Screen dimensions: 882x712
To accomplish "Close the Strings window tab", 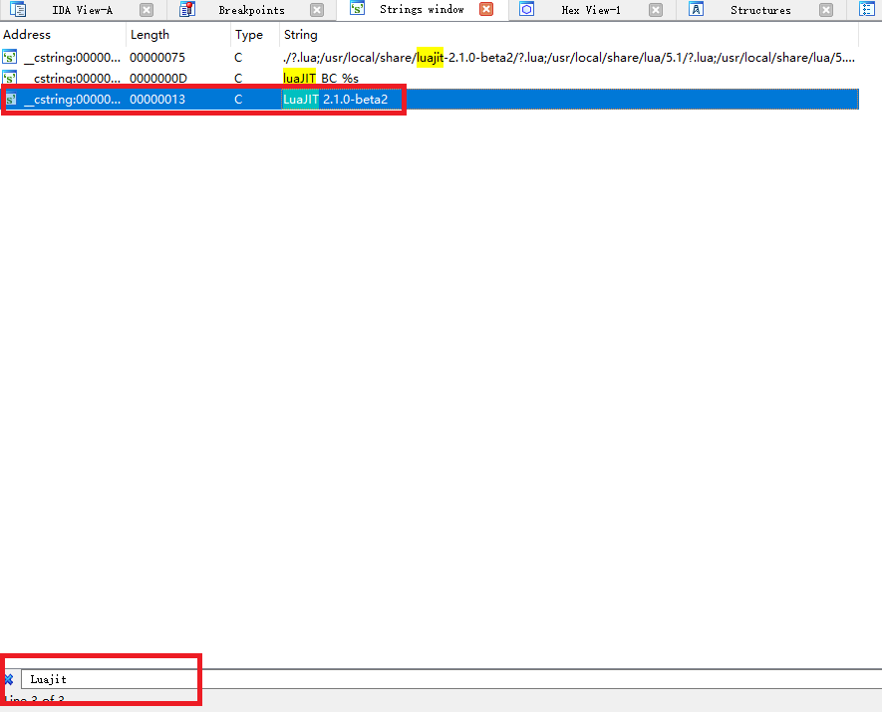I will pos(486,10).
